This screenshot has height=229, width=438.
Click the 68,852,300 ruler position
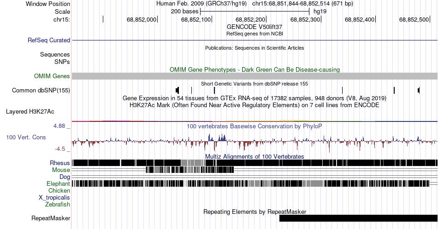305,19
